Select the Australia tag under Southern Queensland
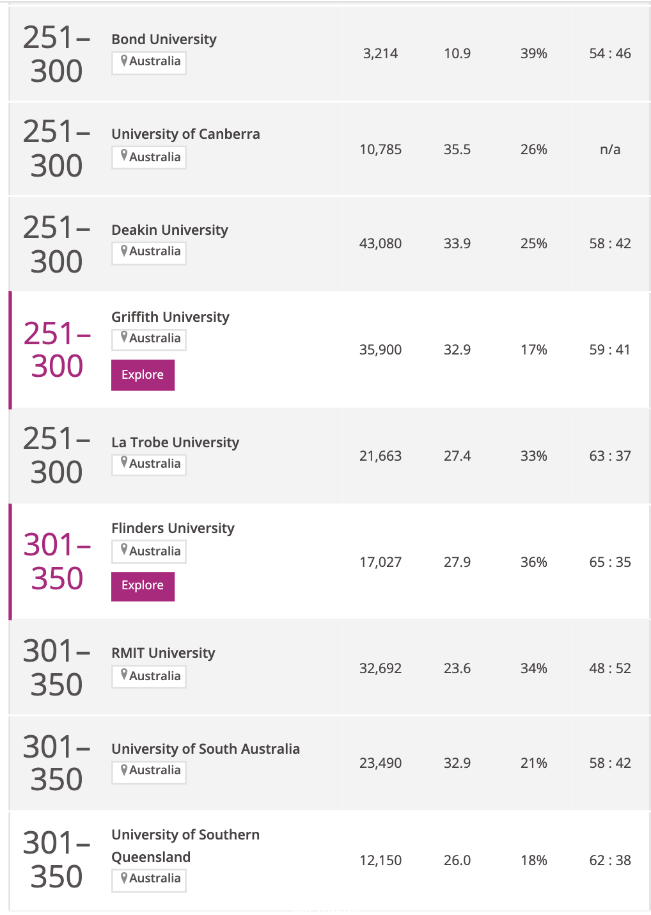651x915 pixels. click(149, 879)
